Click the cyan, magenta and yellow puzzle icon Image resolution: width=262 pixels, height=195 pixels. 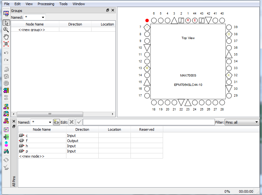pos(6,90)
